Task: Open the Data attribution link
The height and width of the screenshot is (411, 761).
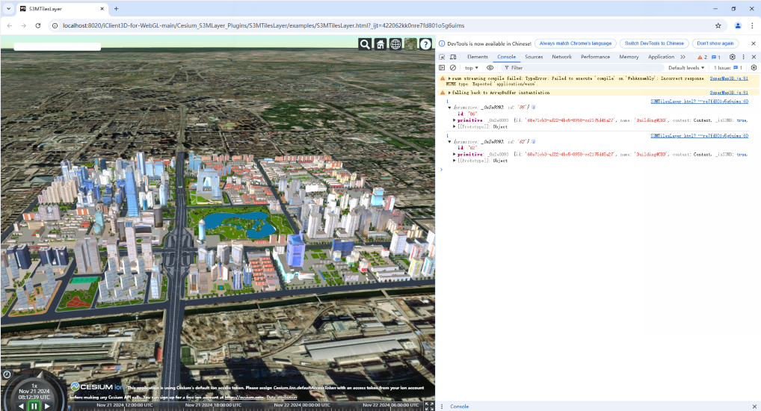Action: click(x=282, y=398)
